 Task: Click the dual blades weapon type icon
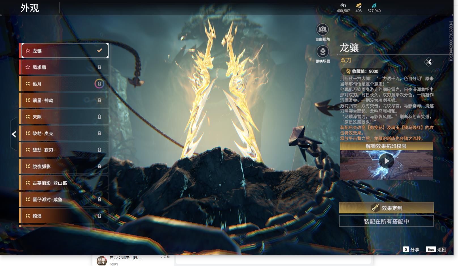pyautogui.click(x=429, y=62)
